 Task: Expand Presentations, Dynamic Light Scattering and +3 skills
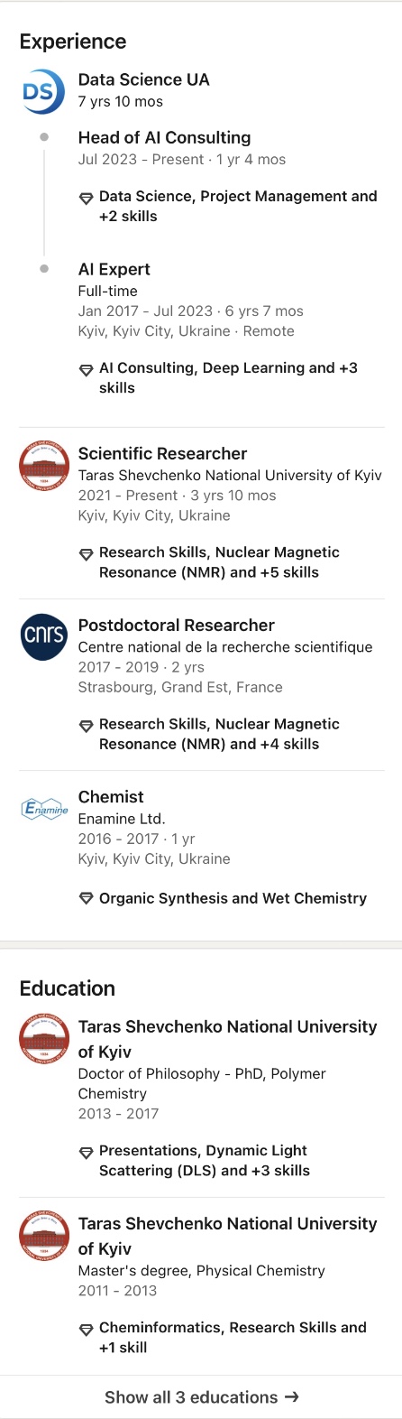point(205,1160)
